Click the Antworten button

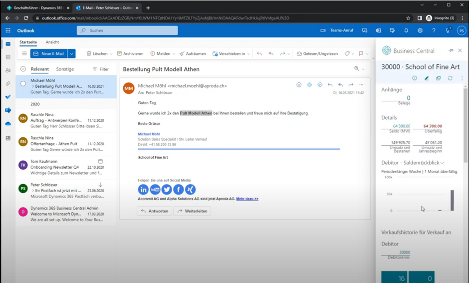point(154,211)
